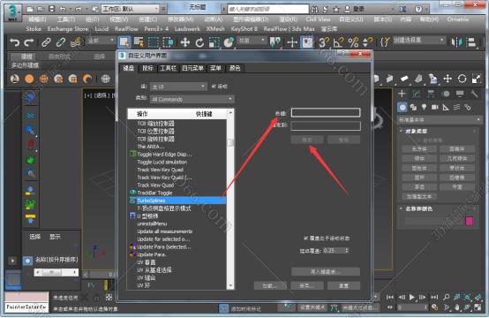This screenshot has width=489, height=318.
Task: Open the selection filter dropdown
Action: (x=101, y=41)
